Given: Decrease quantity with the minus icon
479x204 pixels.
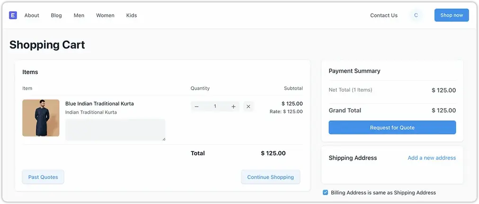Looking at the screenshot, I should [197, 107].
